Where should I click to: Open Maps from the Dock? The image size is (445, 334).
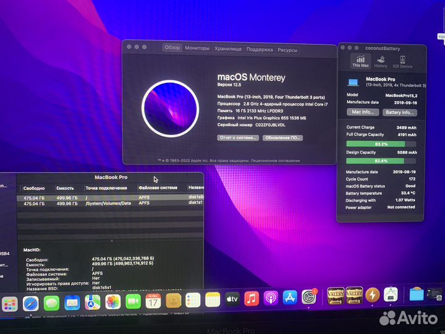(93, 302)
